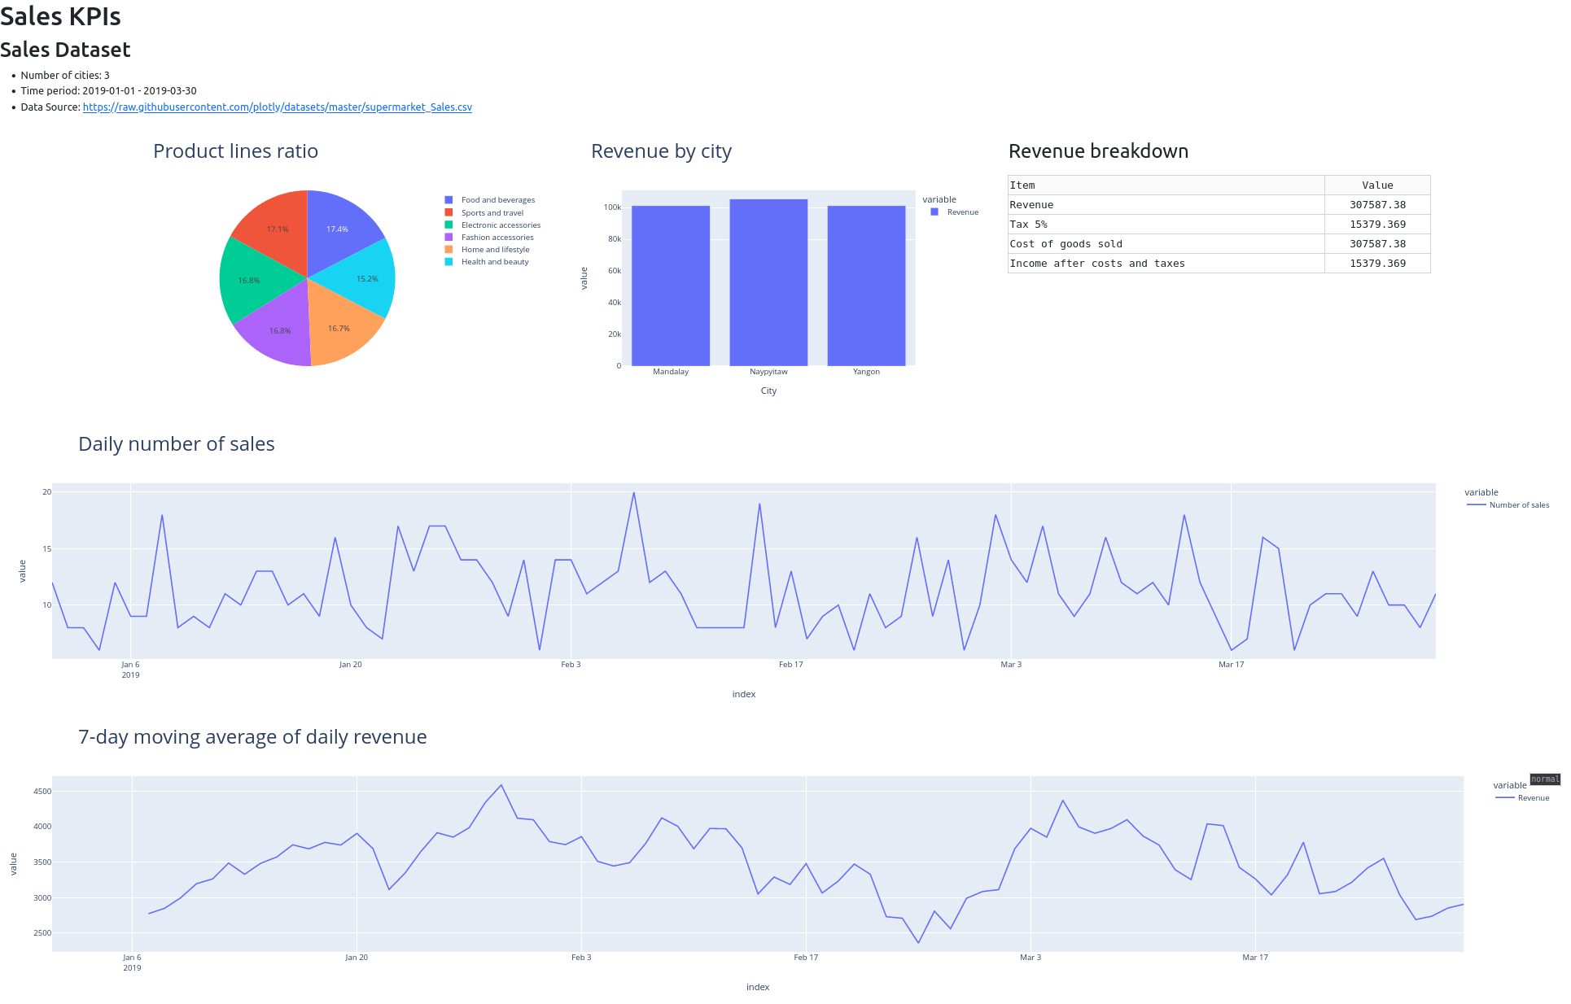Image resolution: width=1571 pixels, height=1004 pixels.
Task: Toggle Sports and travel legend entry
Action: tap(484, 213)
